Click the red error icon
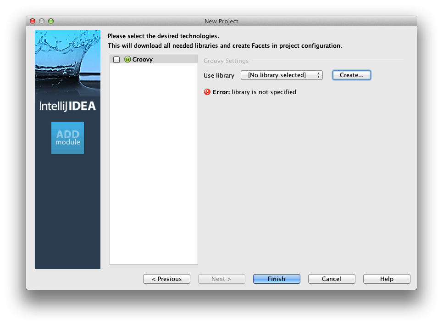443x326 pixels. (207, 92)
